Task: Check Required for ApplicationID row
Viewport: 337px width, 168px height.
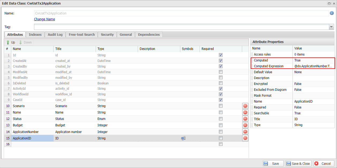Action: 221,138
